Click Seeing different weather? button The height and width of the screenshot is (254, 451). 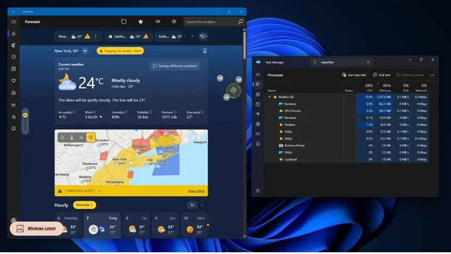[x=175, y=66]
